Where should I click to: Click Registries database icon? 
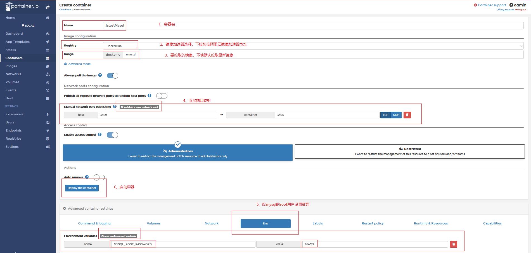(x=48, y=139)
